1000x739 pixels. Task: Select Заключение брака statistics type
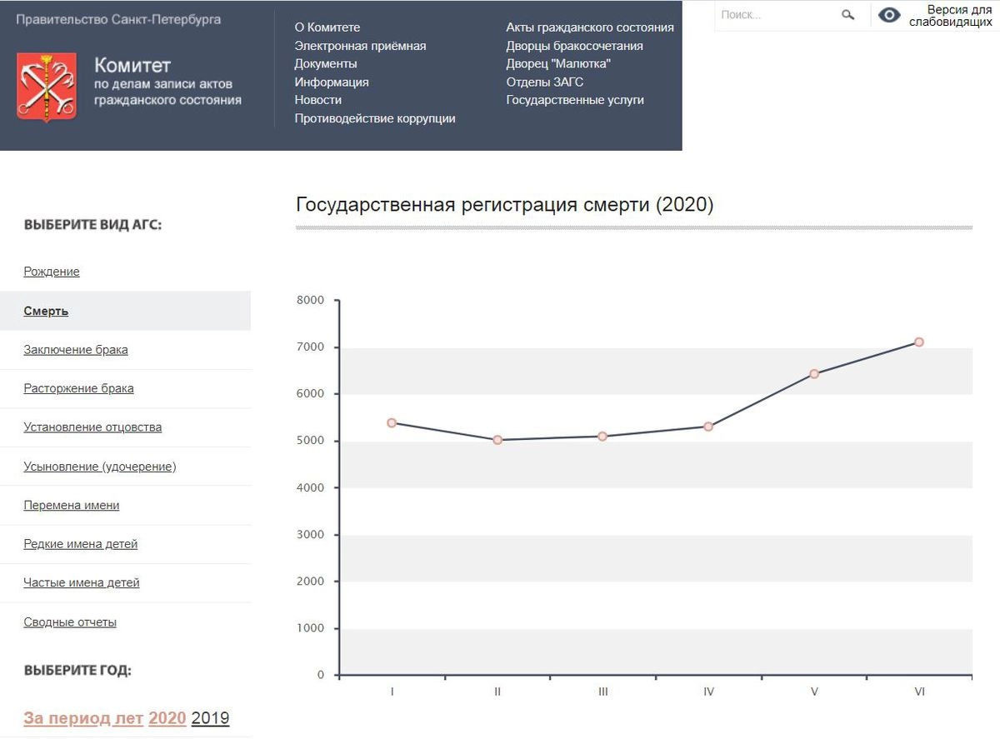pyautogui.click(x=76, y=350)
